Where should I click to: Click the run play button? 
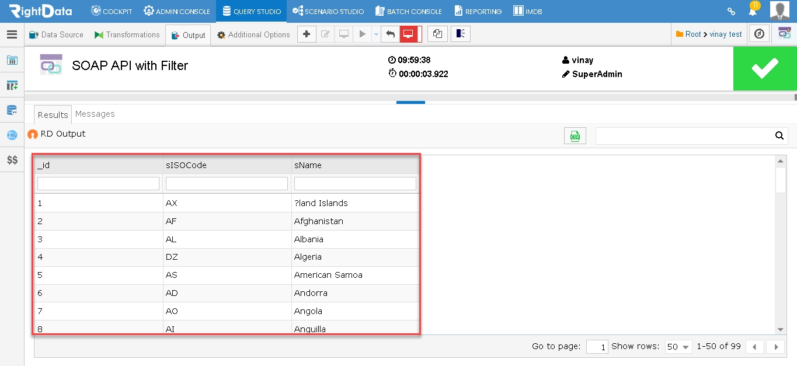[x=363, y=34]
